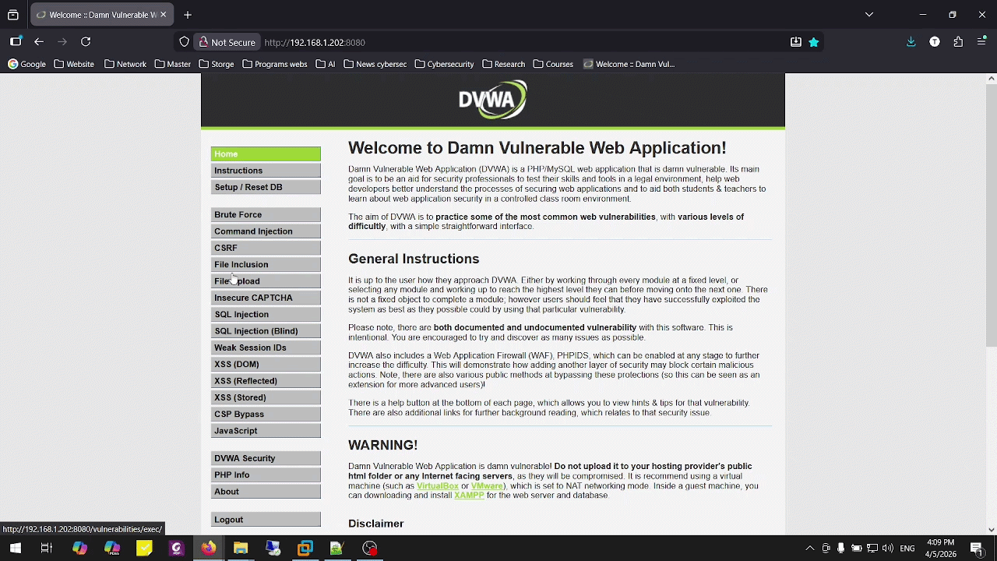
Task: Toggle the bookmark star icon
Action: pos(814,42)
